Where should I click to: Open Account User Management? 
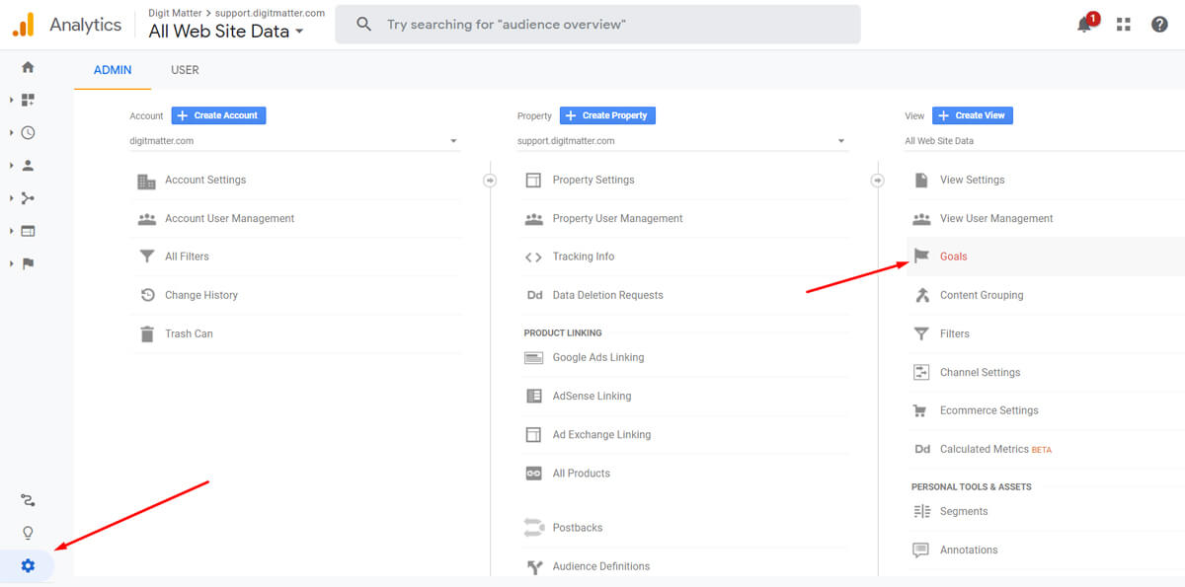pos(229,218)
